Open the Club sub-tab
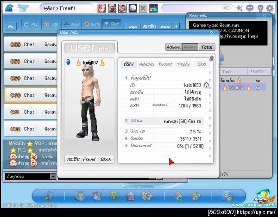Viewport: 278px width, 217px height. 202,64
